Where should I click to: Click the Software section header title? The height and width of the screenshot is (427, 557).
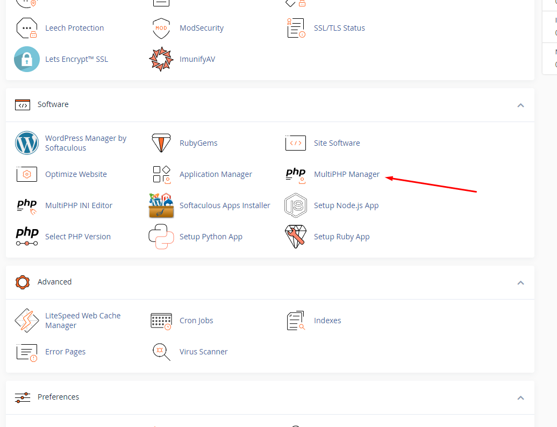53,104
